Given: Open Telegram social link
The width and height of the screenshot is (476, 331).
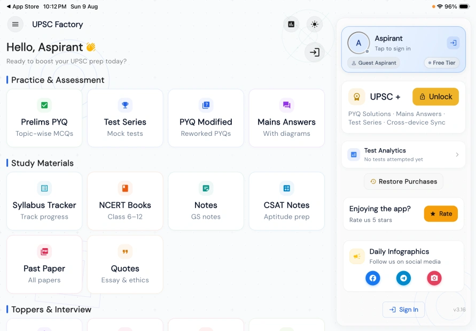Looking at the screenshot, I should point(403,278).
